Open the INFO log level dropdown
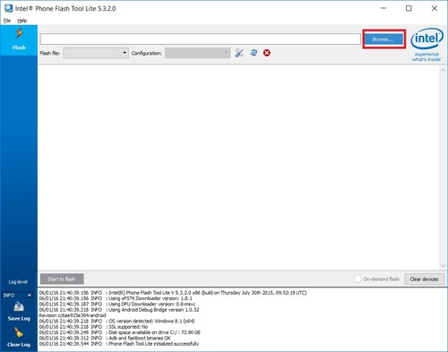Image resolution: width=448 pixels, height=352 pixels. [x=17, y=295]
